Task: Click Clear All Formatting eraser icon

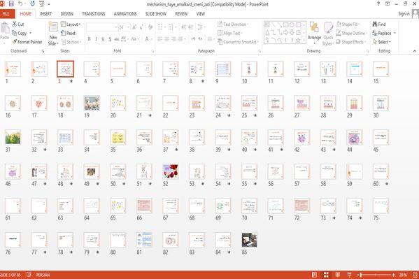Action: pos(150,27)
